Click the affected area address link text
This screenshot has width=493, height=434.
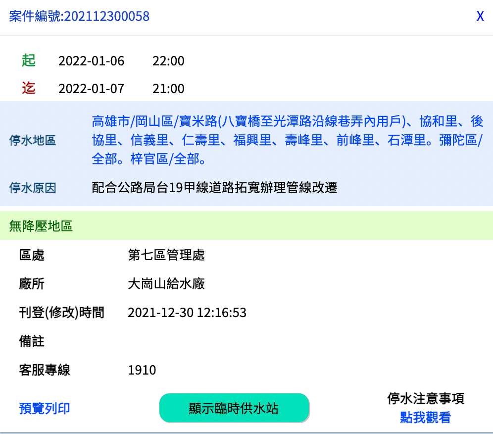(x=287, y=140)
